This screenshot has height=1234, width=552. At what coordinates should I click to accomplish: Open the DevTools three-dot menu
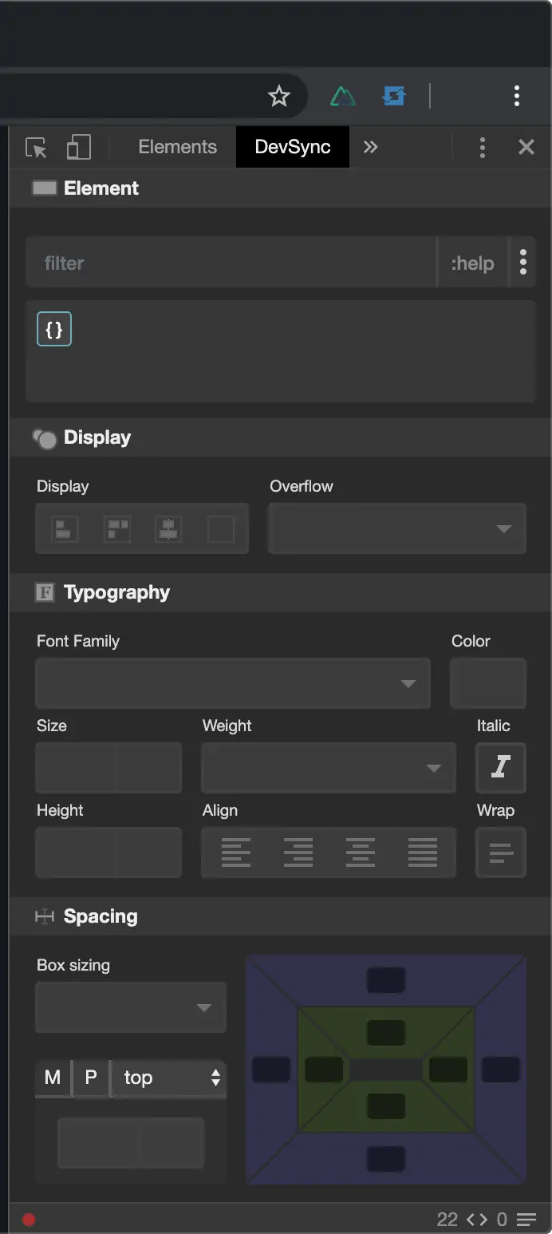(x=483, y=147)
